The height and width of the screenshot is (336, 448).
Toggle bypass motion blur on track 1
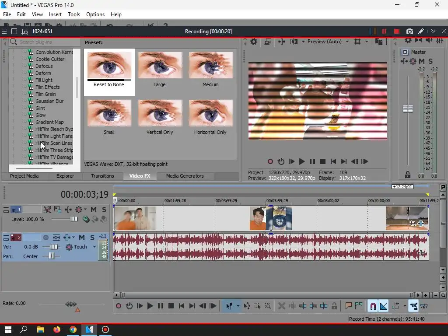(47, 210)
